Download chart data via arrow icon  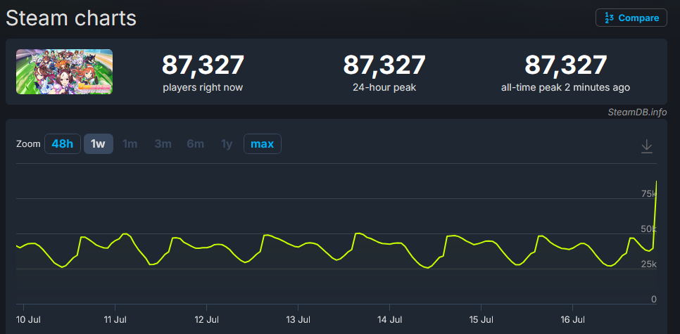pos(647,146)
